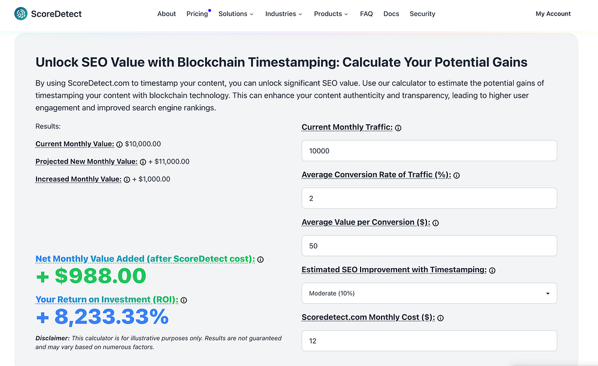Viewport: 598px width, 366px height.
Task: Open My Account
Action: click(x=553, y=14)
